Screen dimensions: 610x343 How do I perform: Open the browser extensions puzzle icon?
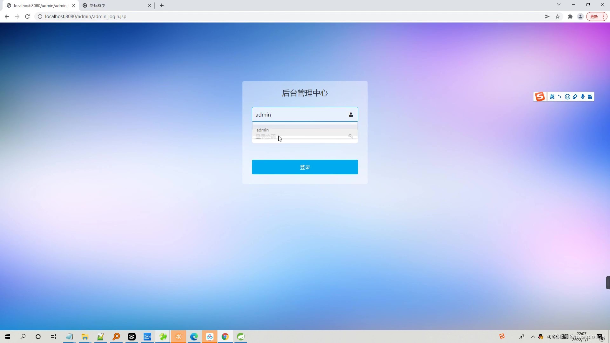pyautogui.click(x=570, y=17)
